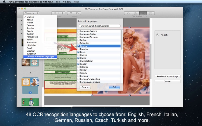This screenshot has height=126, width=202.
Task: Check the ArmenianWestern checkbox
Action: coord(78,37)
